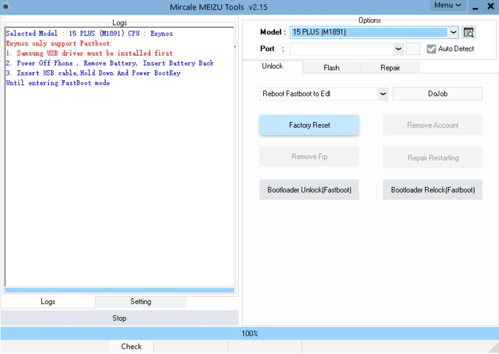Image resolution: width=499 pixels, height=354 pixels.
Task: Click the Factory Reset button
Action: tap(309, 125)
